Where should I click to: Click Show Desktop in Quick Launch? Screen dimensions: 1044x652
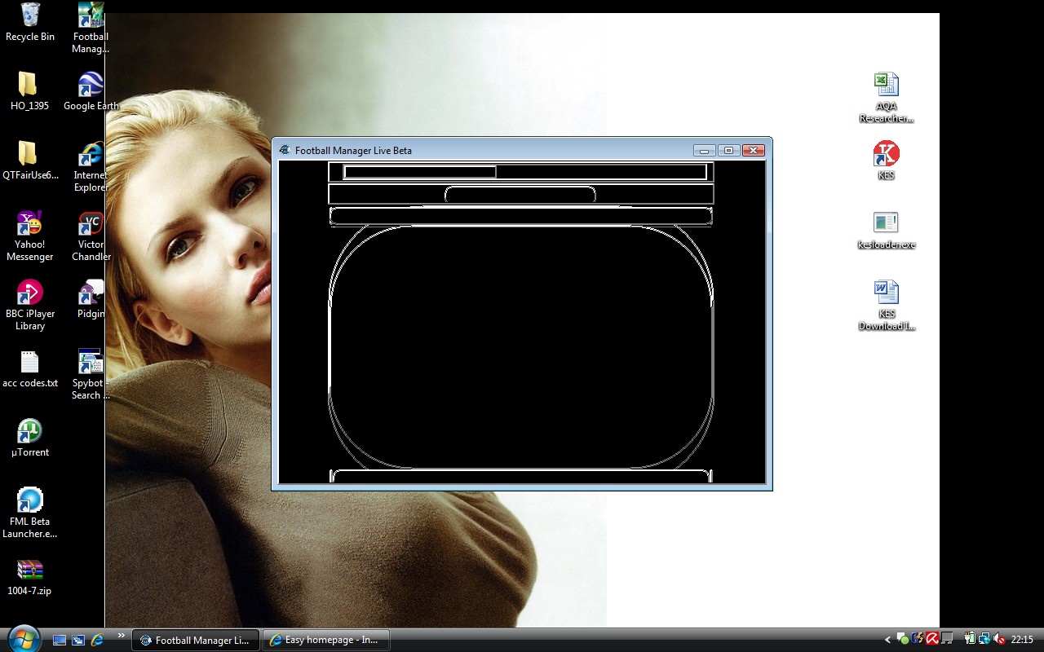pyautogui.click(x=60, y=640)
